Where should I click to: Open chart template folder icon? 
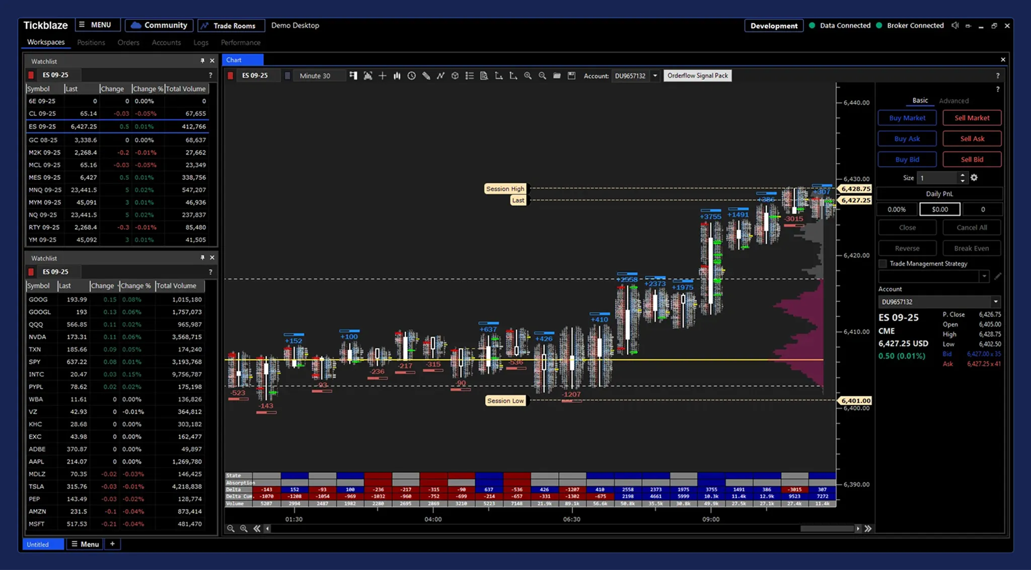coord(557,76)
